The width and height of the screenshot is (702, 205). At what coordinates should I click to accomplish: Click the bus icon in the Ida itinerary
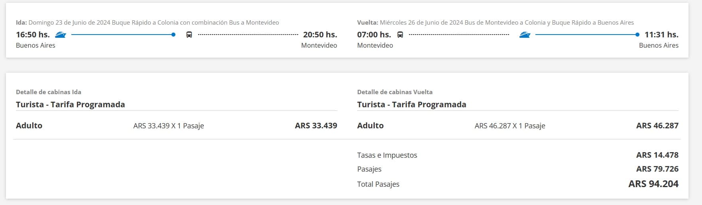tap(189, 35)
